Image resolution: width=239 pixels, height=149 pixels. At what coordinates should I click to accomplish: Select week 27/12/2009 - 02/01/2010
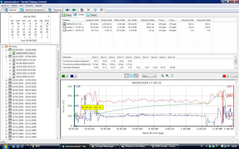(24, 117)
